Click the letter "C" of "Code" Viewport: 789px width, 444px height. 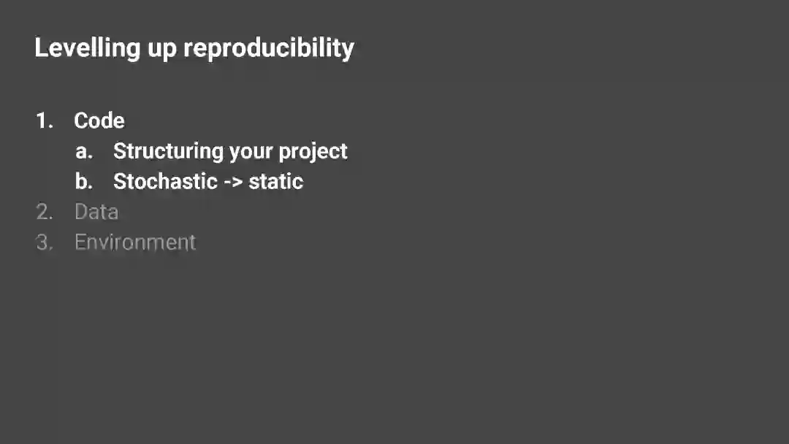[80, 121]
